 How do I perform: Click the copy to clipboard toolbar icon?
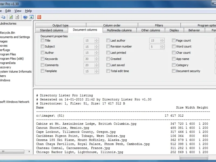3,17
